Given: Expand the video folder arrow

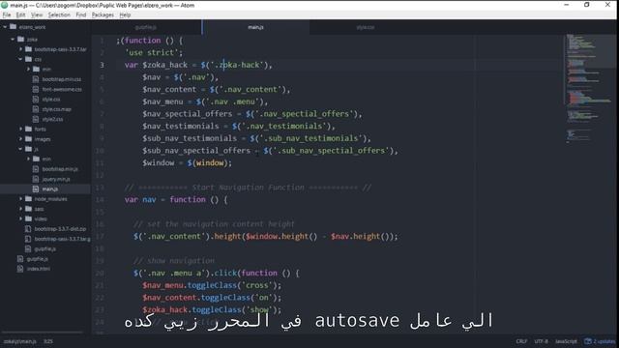Looking at the screenshot, I should click(x=20, y=218).
